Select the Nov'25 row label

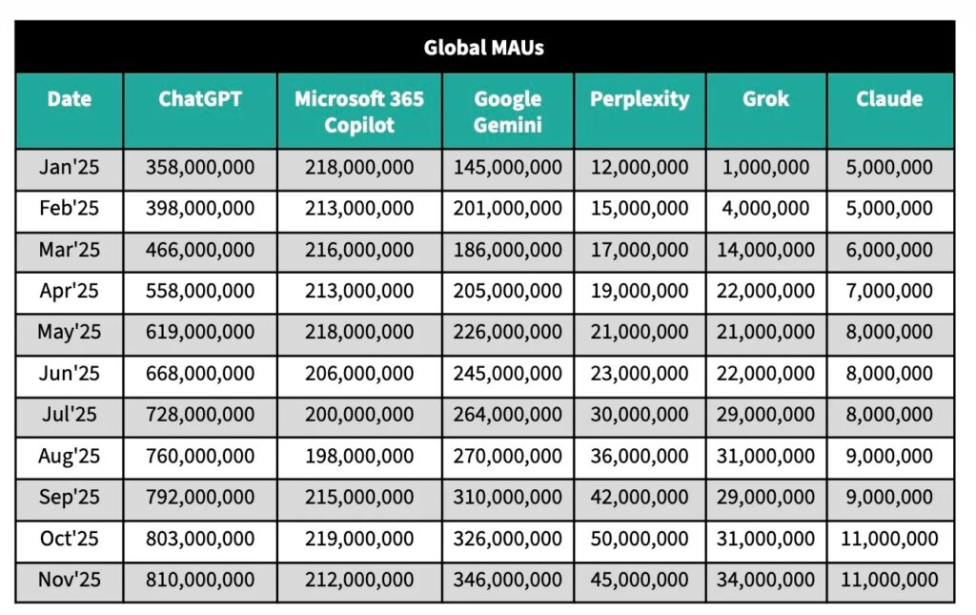click(x=69, y=580)
